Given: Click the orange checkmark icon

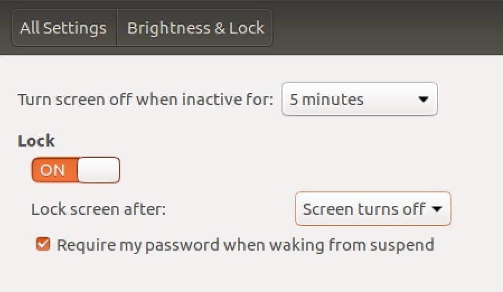Looking at the screenshot, I should pos(43,244).
